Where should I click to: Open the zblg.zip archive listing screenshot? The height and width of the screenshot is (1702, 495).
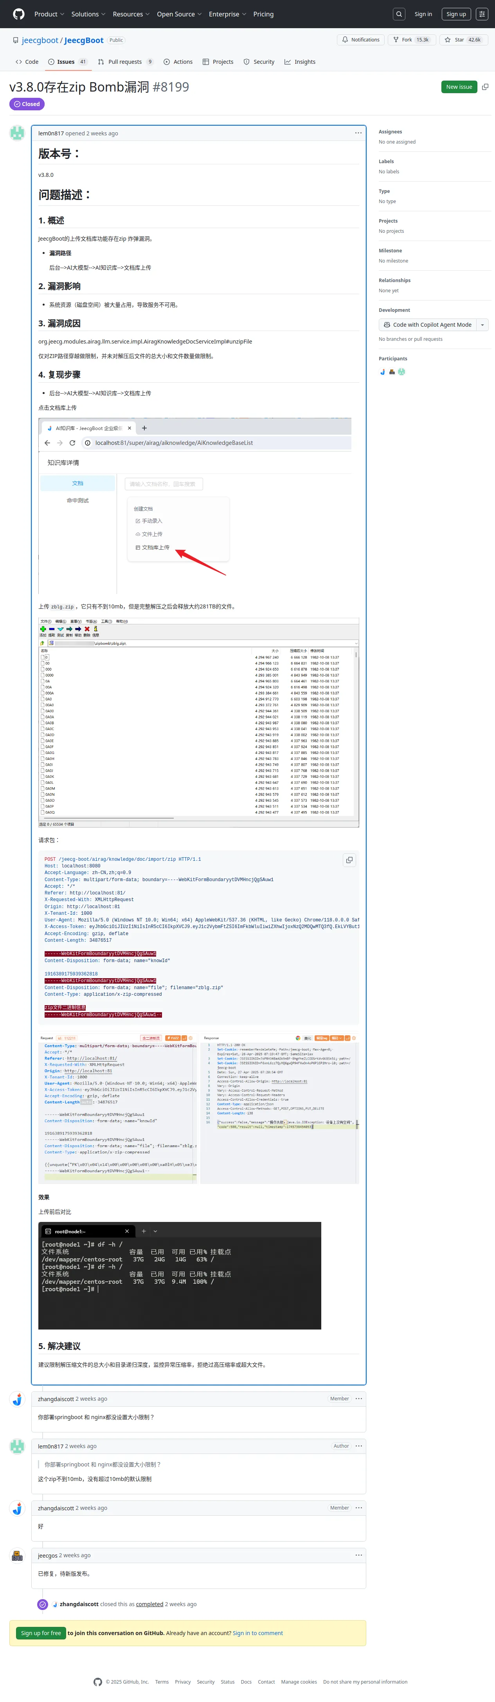pyautogui.click(x=199, y=723)
